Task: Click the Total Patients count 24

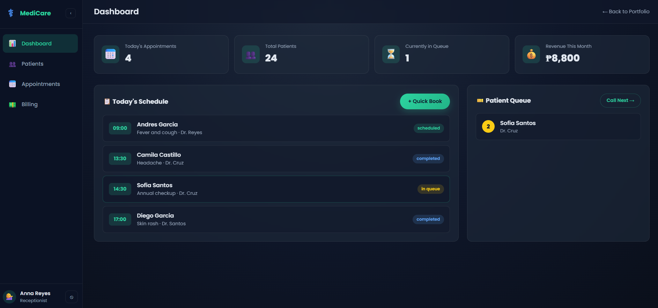Action: coord(271,58)
